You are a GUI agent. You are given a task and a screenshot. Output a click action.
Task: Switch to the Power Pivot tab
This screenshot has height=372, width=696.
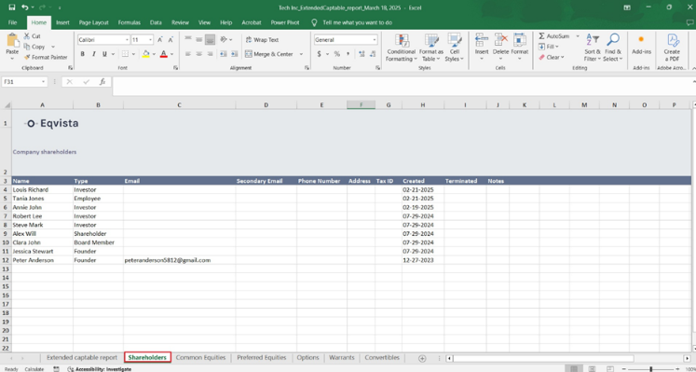click(285, 22)
